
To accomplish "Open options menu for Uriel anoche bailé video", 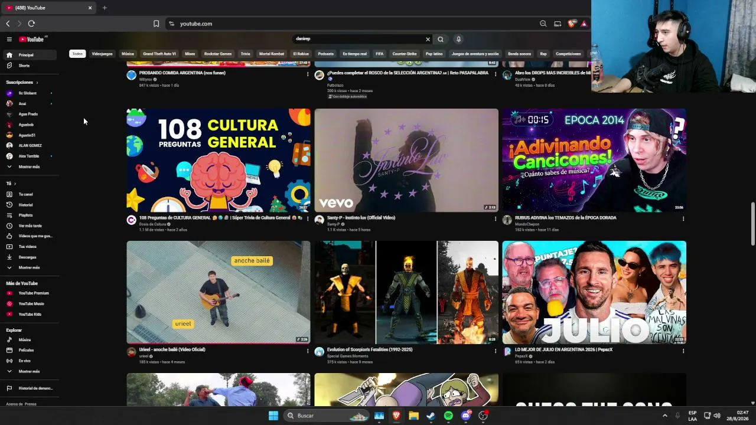I will tap(307, 351).
